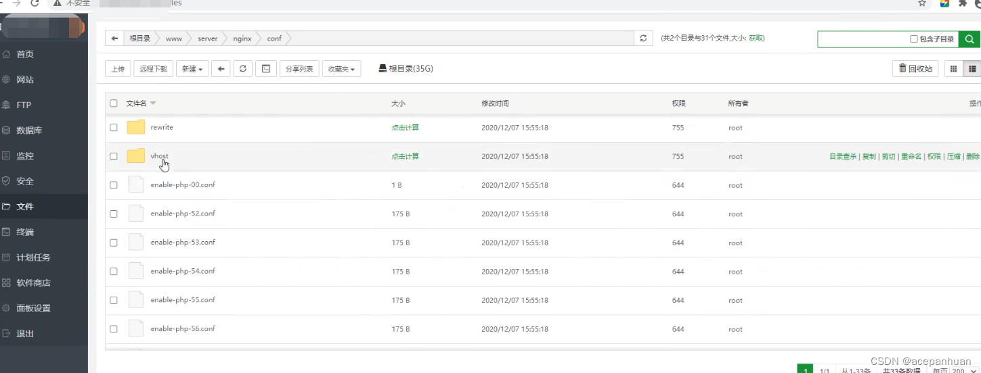This screenshot has height=373, width=981.
Task: Open FTP in the sidebar
Action: click(x=24, y=105)
